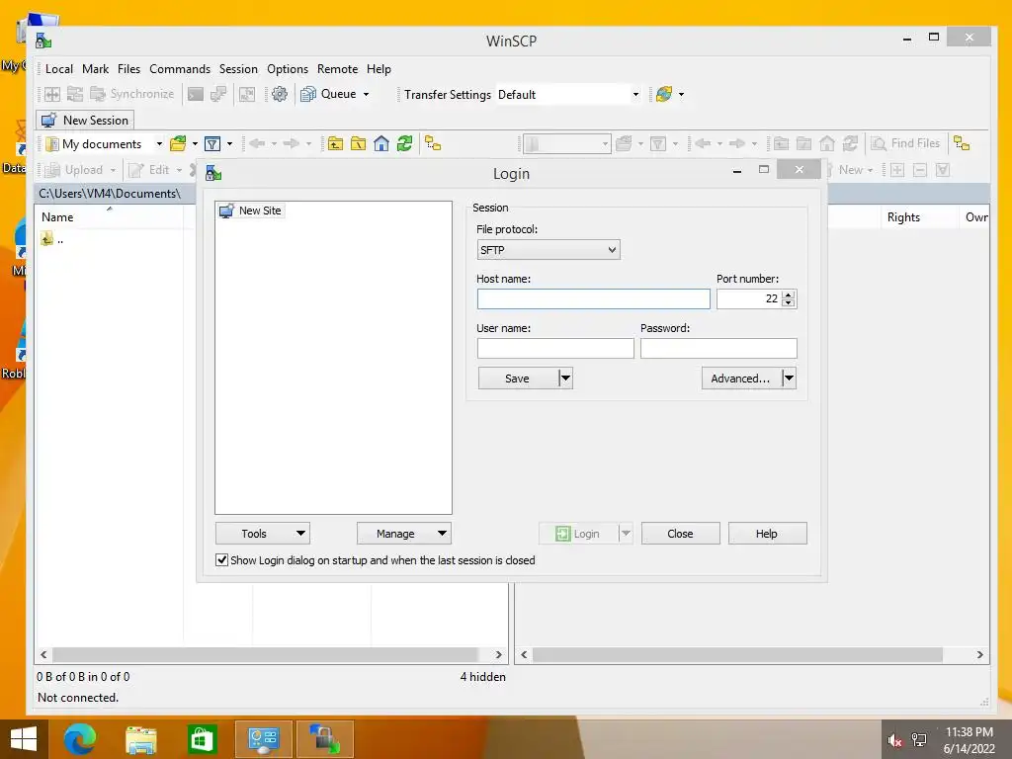The width and height of the screenshot is (1012, 759).
Task: Show the remote directory tree icon
Action: point(962,143)
